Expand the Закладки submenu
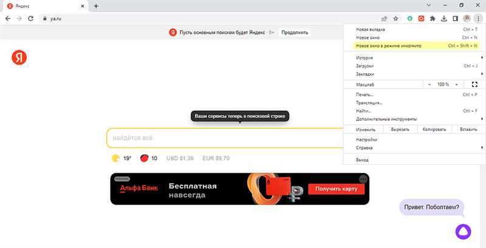This screenshot has height=248, width=486. pos(415,74)
